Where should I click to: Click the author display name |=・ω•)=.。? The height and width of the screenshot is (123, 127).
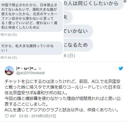click(29, 68)
